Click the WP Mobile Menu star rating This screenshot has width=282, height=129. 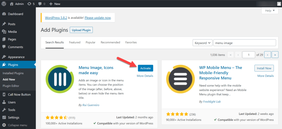(177, 114)
